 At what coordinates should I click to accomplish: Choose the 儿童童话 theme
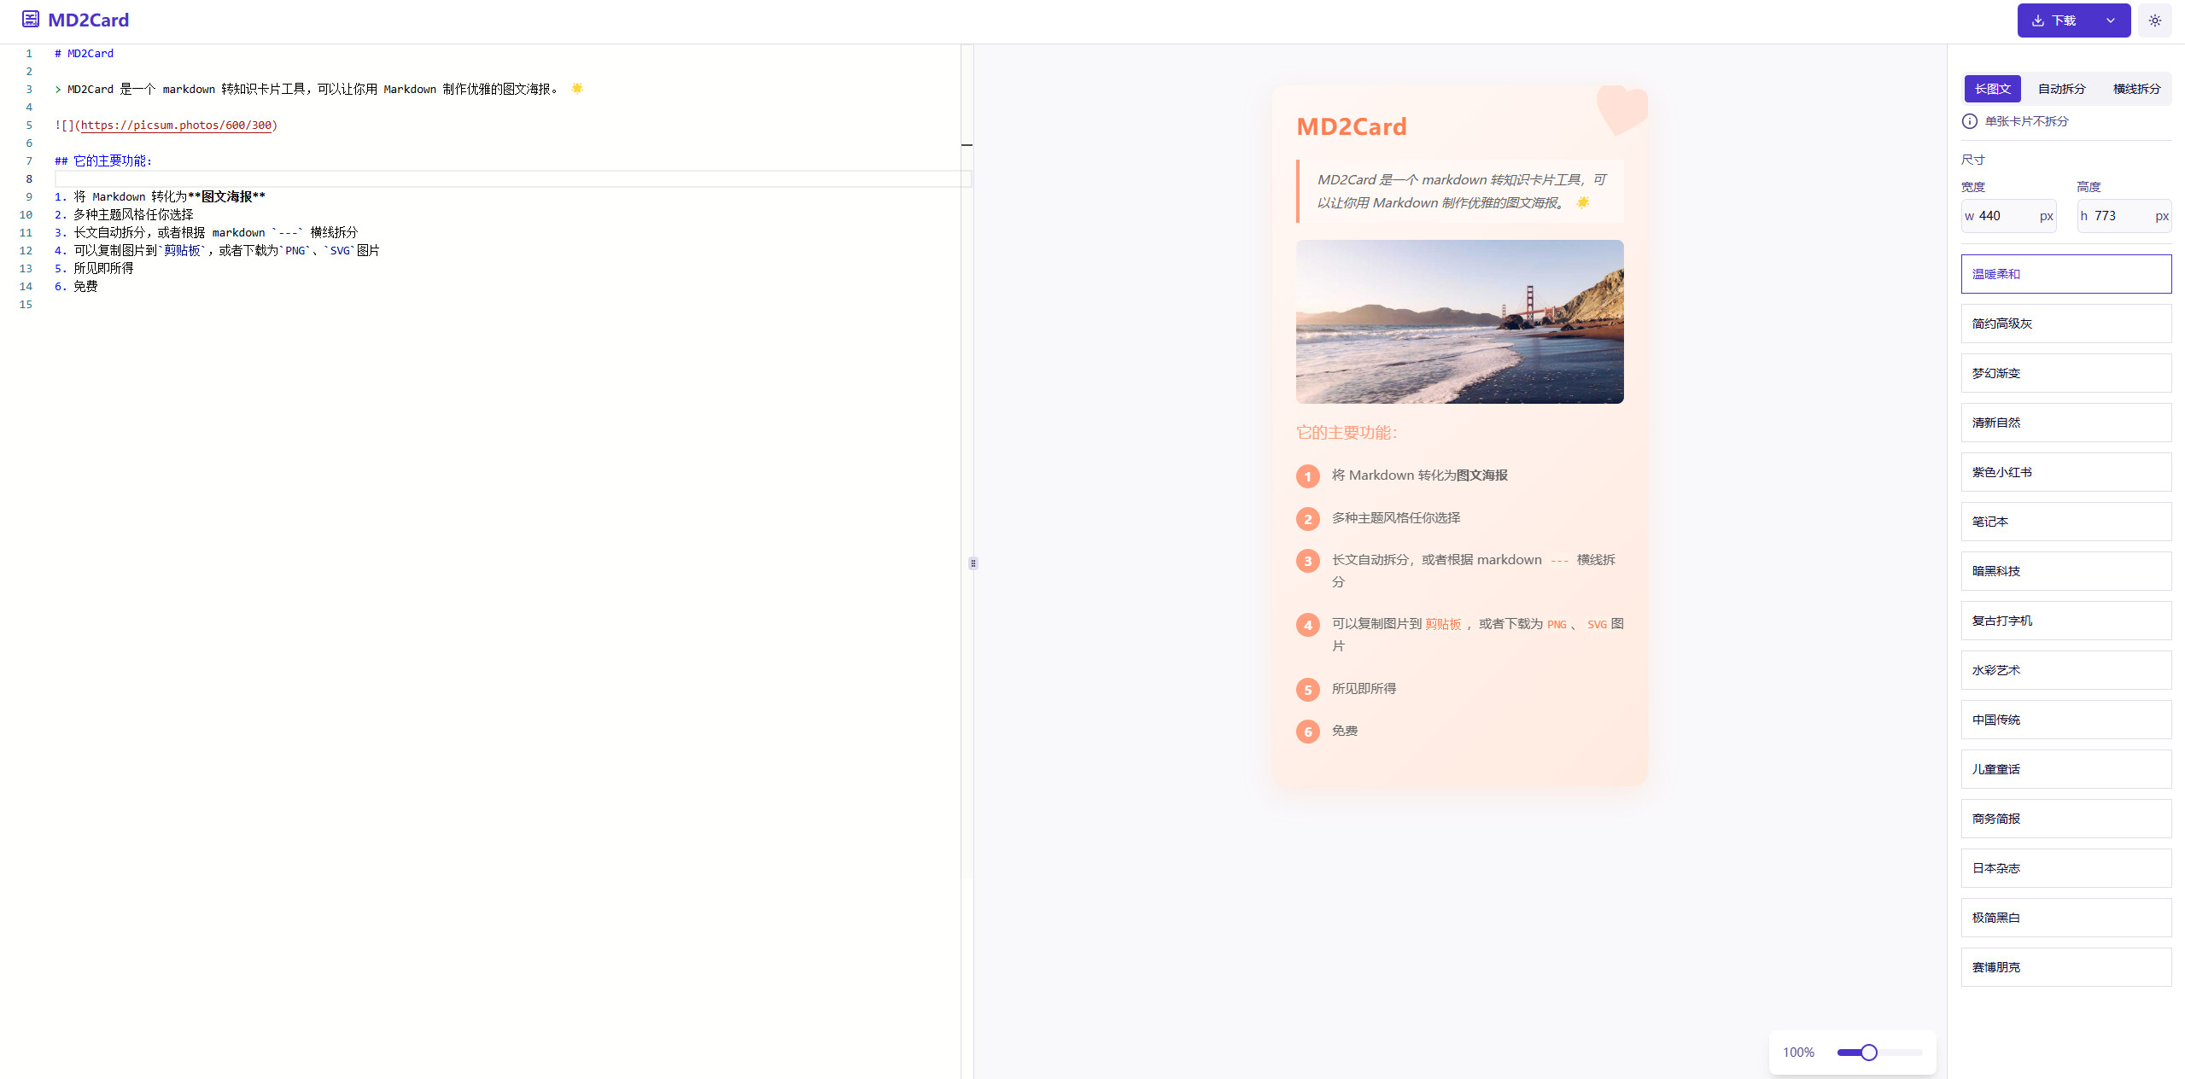tap(2065, 769)
